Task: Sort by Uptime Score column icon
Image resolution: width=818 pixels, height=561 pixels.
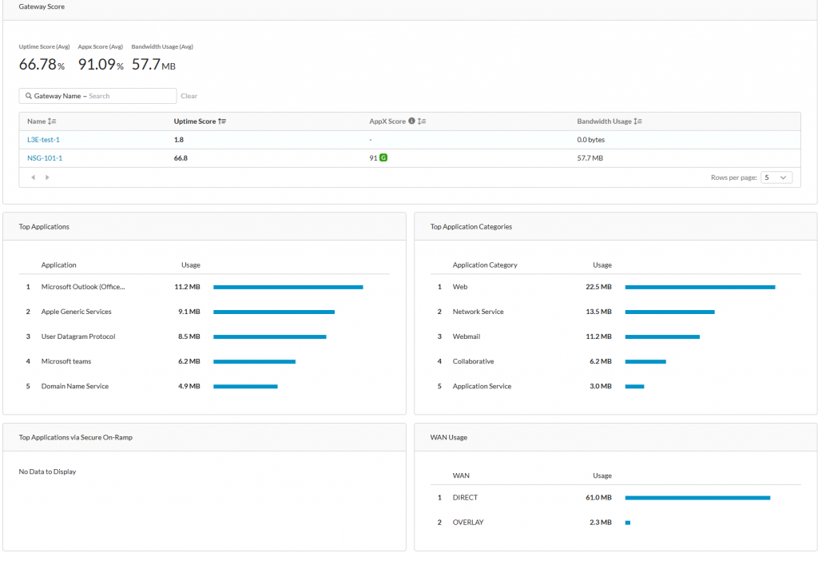Action: [222, 121]
